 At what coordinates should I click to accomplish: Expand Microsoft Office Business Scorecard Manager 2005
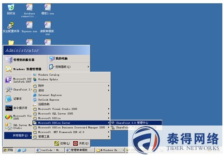pyautogui.click(x=71, y=127)
